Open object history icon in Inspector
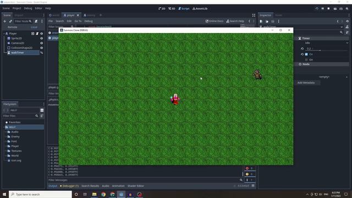The image size is (352, 198). [x=347, y=21]
